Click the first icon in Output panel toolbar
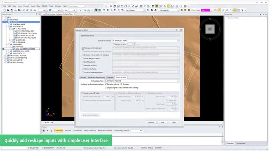This screenshot has height=151, width=269. [x=44, y=130]
